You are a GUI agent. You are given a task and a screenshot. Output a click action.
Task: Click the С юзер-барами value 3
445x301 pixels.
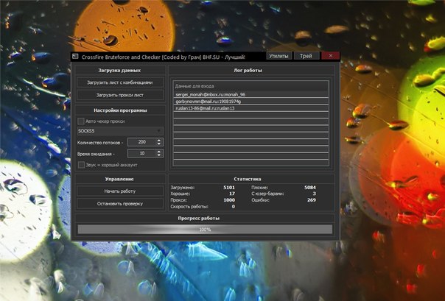[314, 194]
